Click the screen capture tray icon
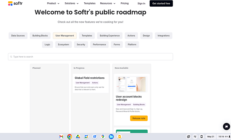 point(188,137)
